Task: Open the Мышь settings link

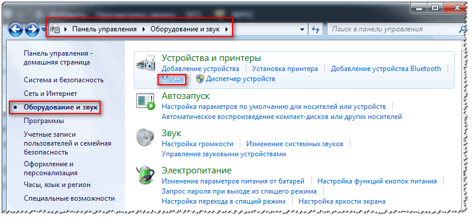Action: click(x=172, y=79)
